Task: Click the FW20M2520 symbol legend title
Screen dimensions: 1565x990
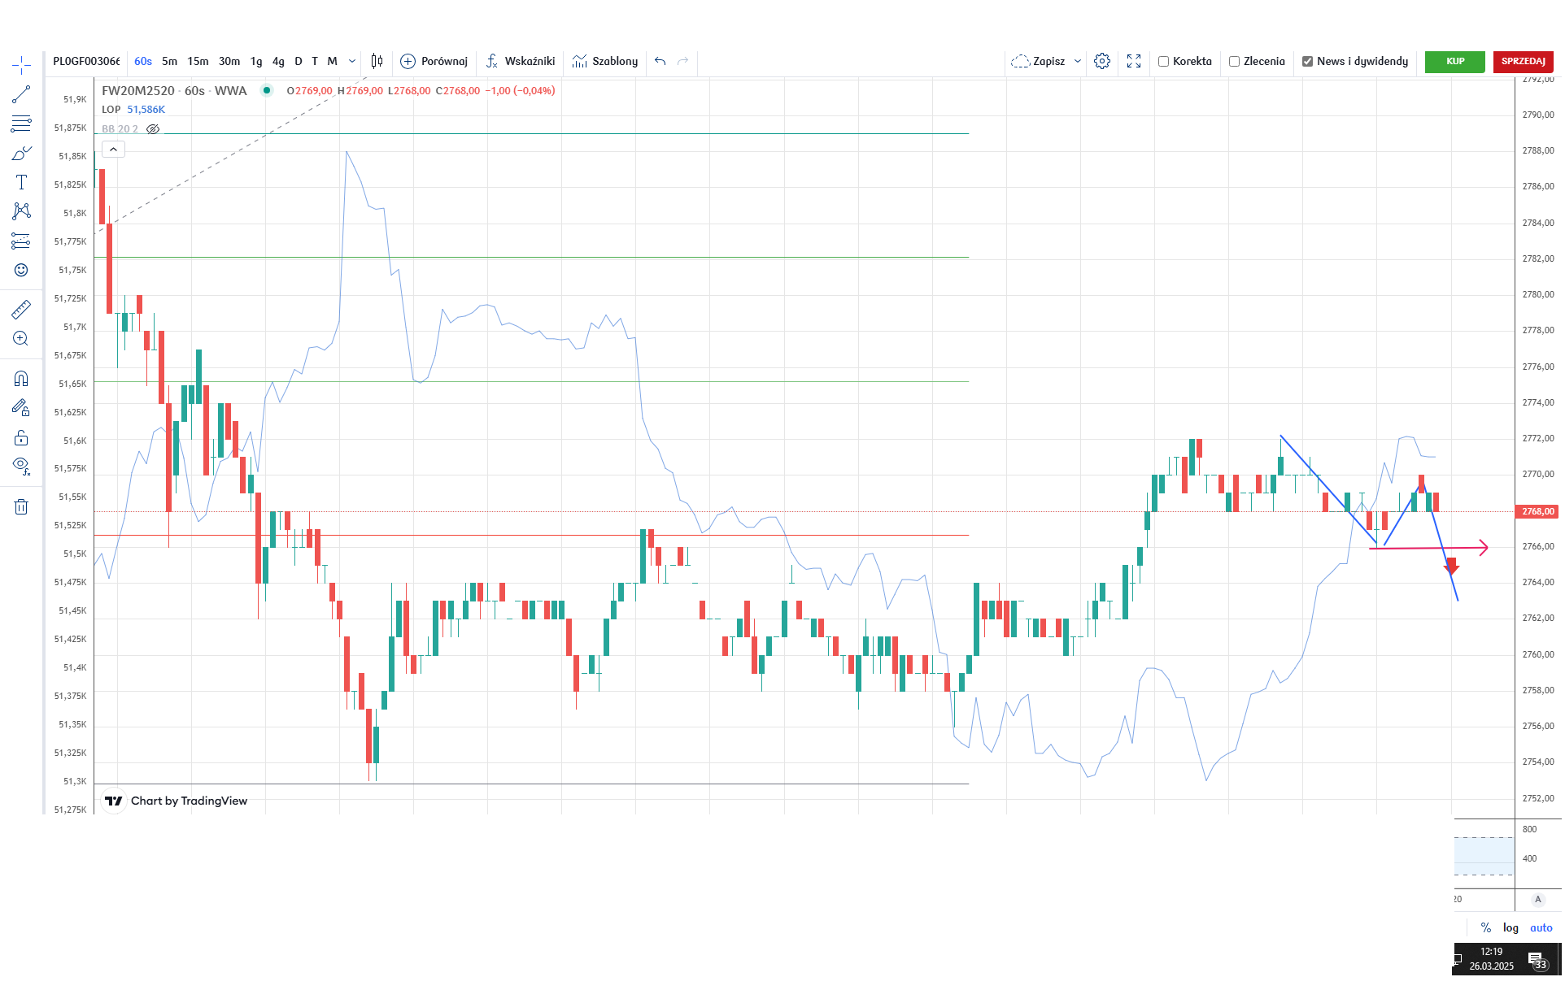Action: click(x=174, y=91)
